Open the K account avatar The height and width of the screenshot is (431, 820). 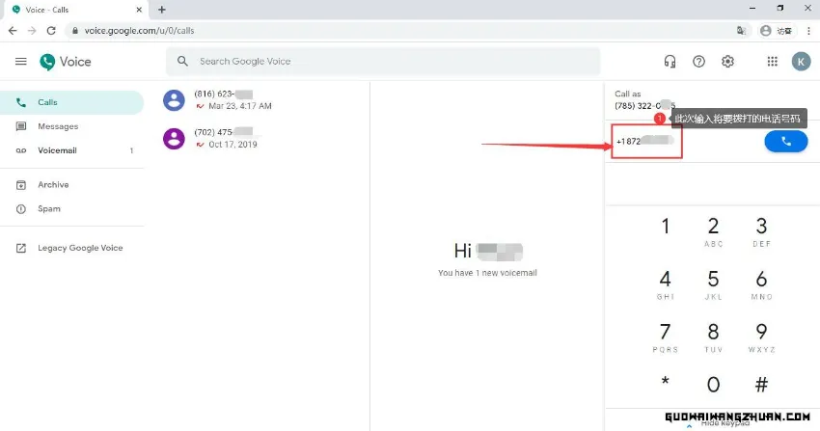801,62
